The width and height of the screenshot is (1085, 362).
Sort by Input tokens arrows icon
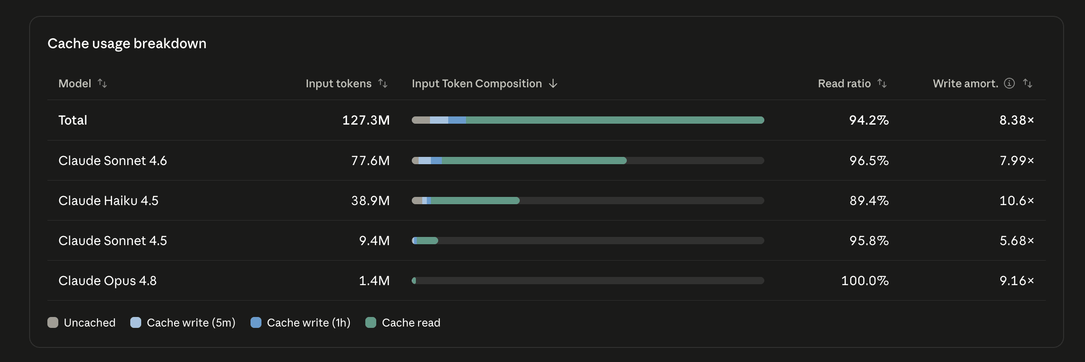pos(383,83)
